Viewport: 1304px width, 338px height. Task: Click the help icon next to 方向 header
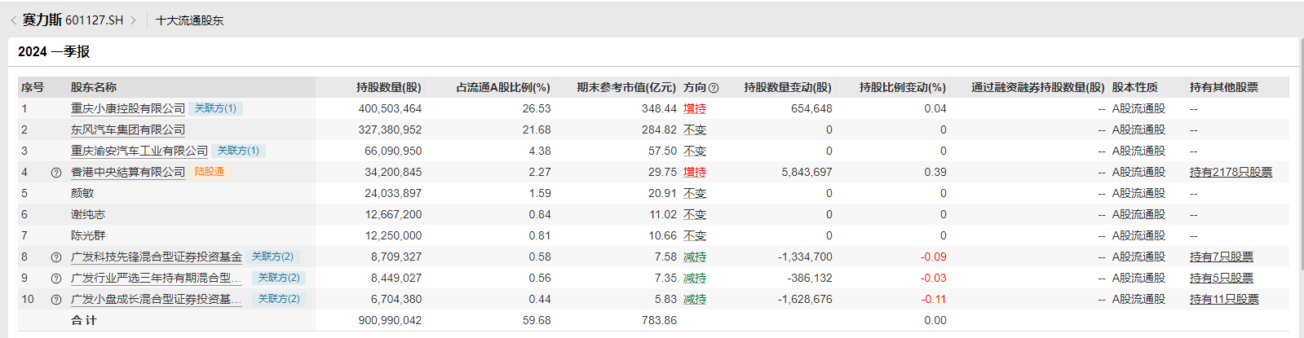click(x=714, y=88)
